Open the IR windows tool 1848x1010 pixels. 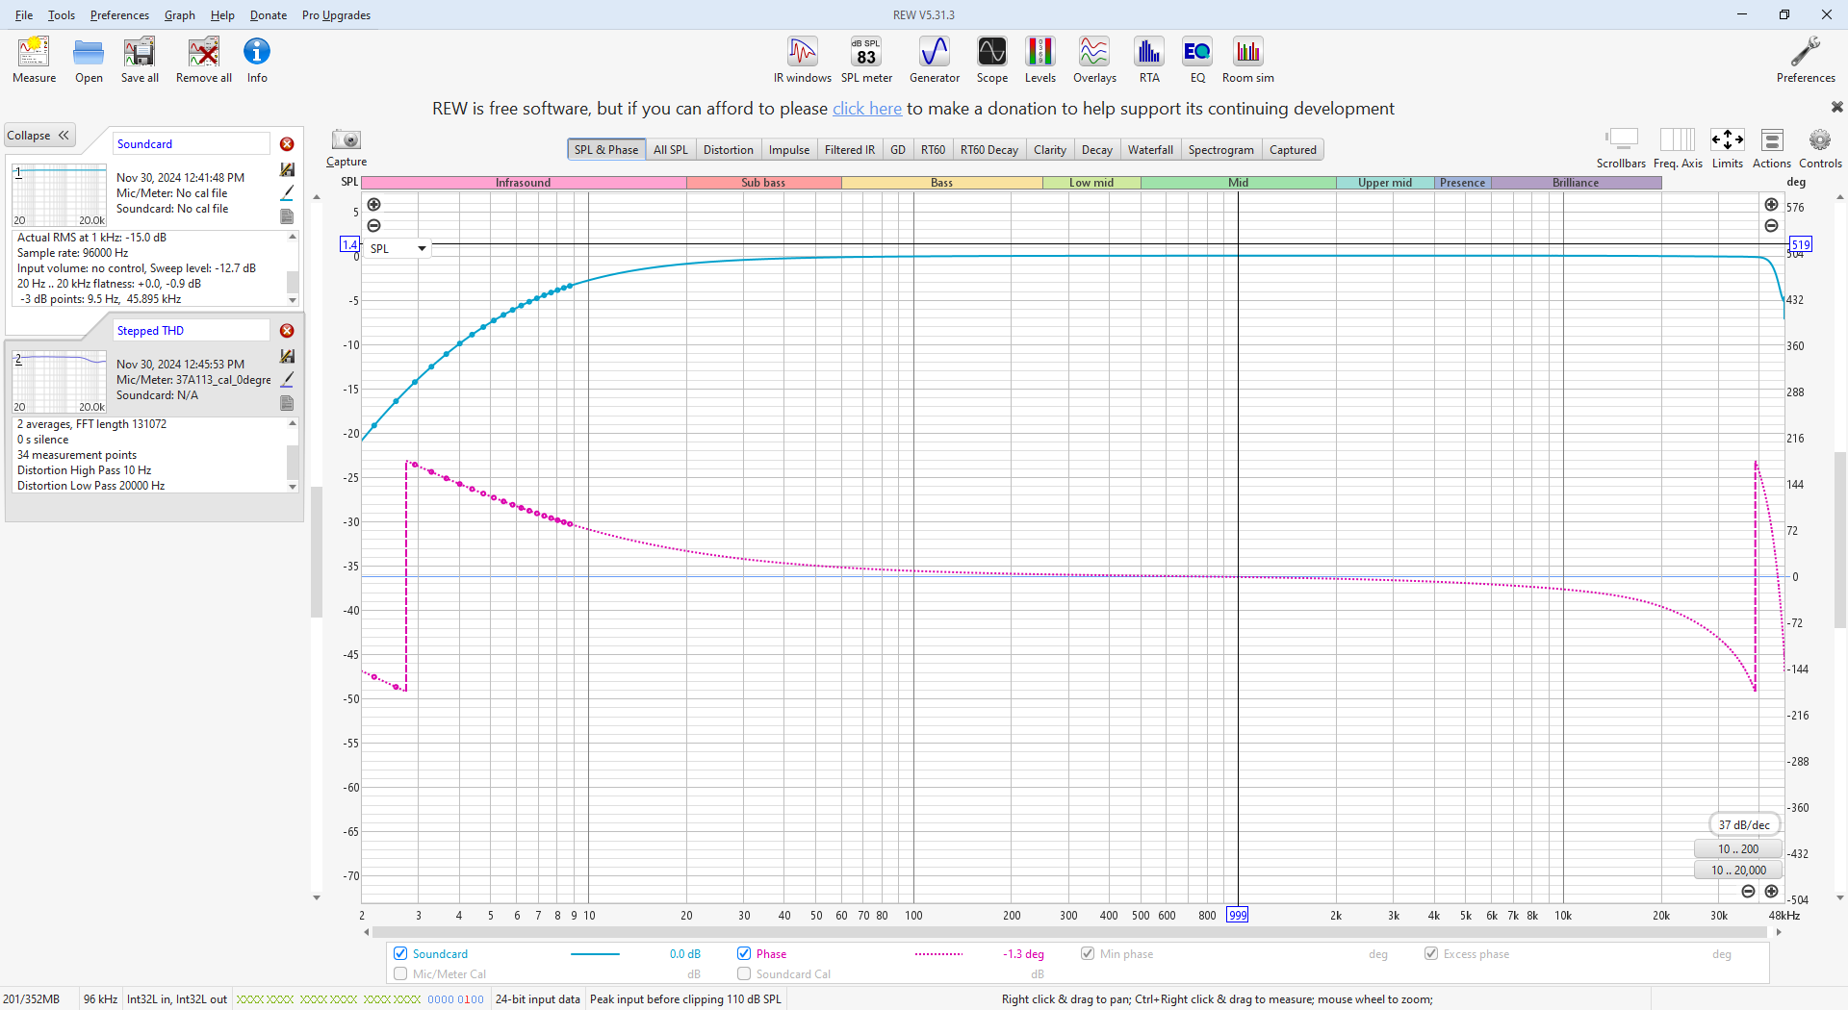coord(802,60)
